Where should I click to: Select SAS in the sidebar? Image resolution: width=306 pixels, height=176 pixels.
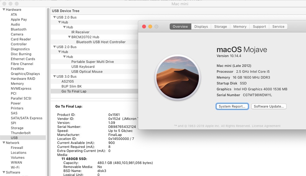pos(14,113)
